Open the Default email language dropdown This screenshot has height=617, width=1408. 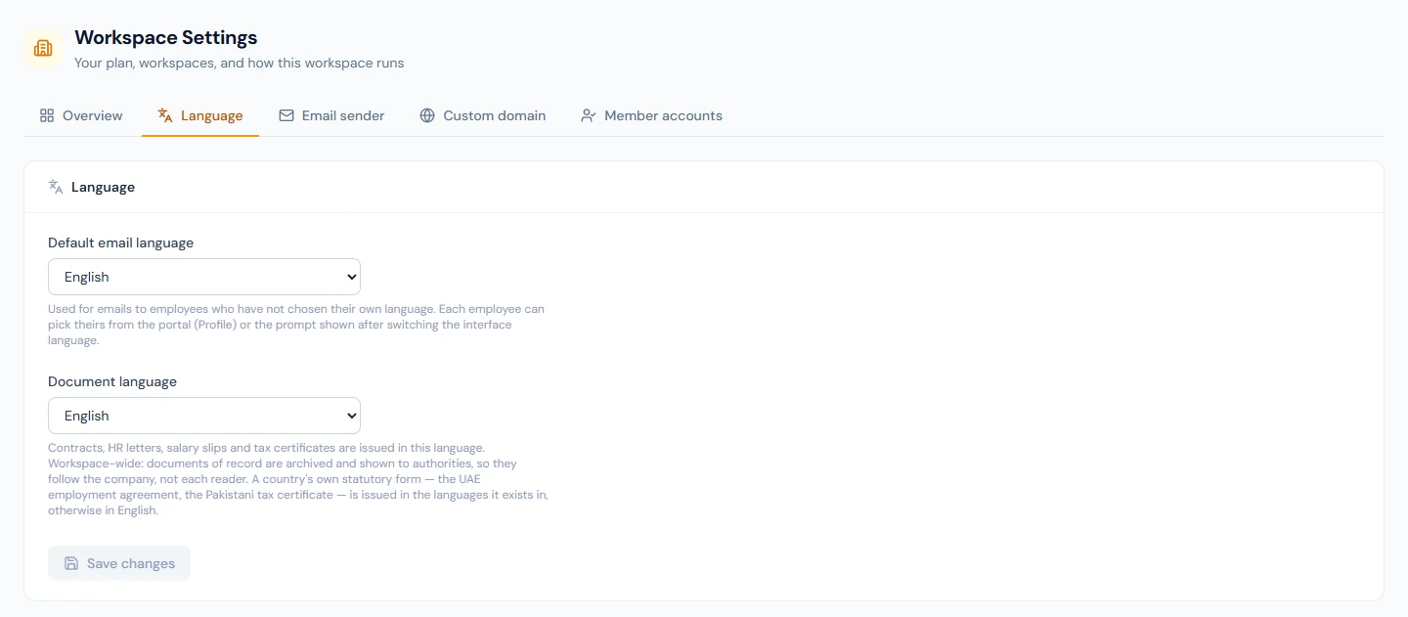coord(204,277)
